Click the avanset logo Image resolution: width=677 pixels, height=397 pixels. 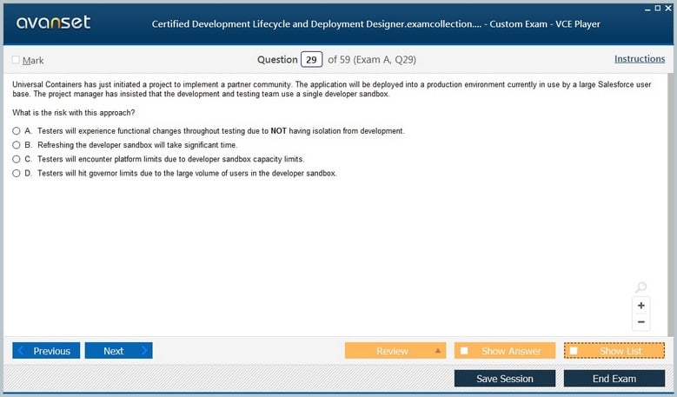[54, 22]
